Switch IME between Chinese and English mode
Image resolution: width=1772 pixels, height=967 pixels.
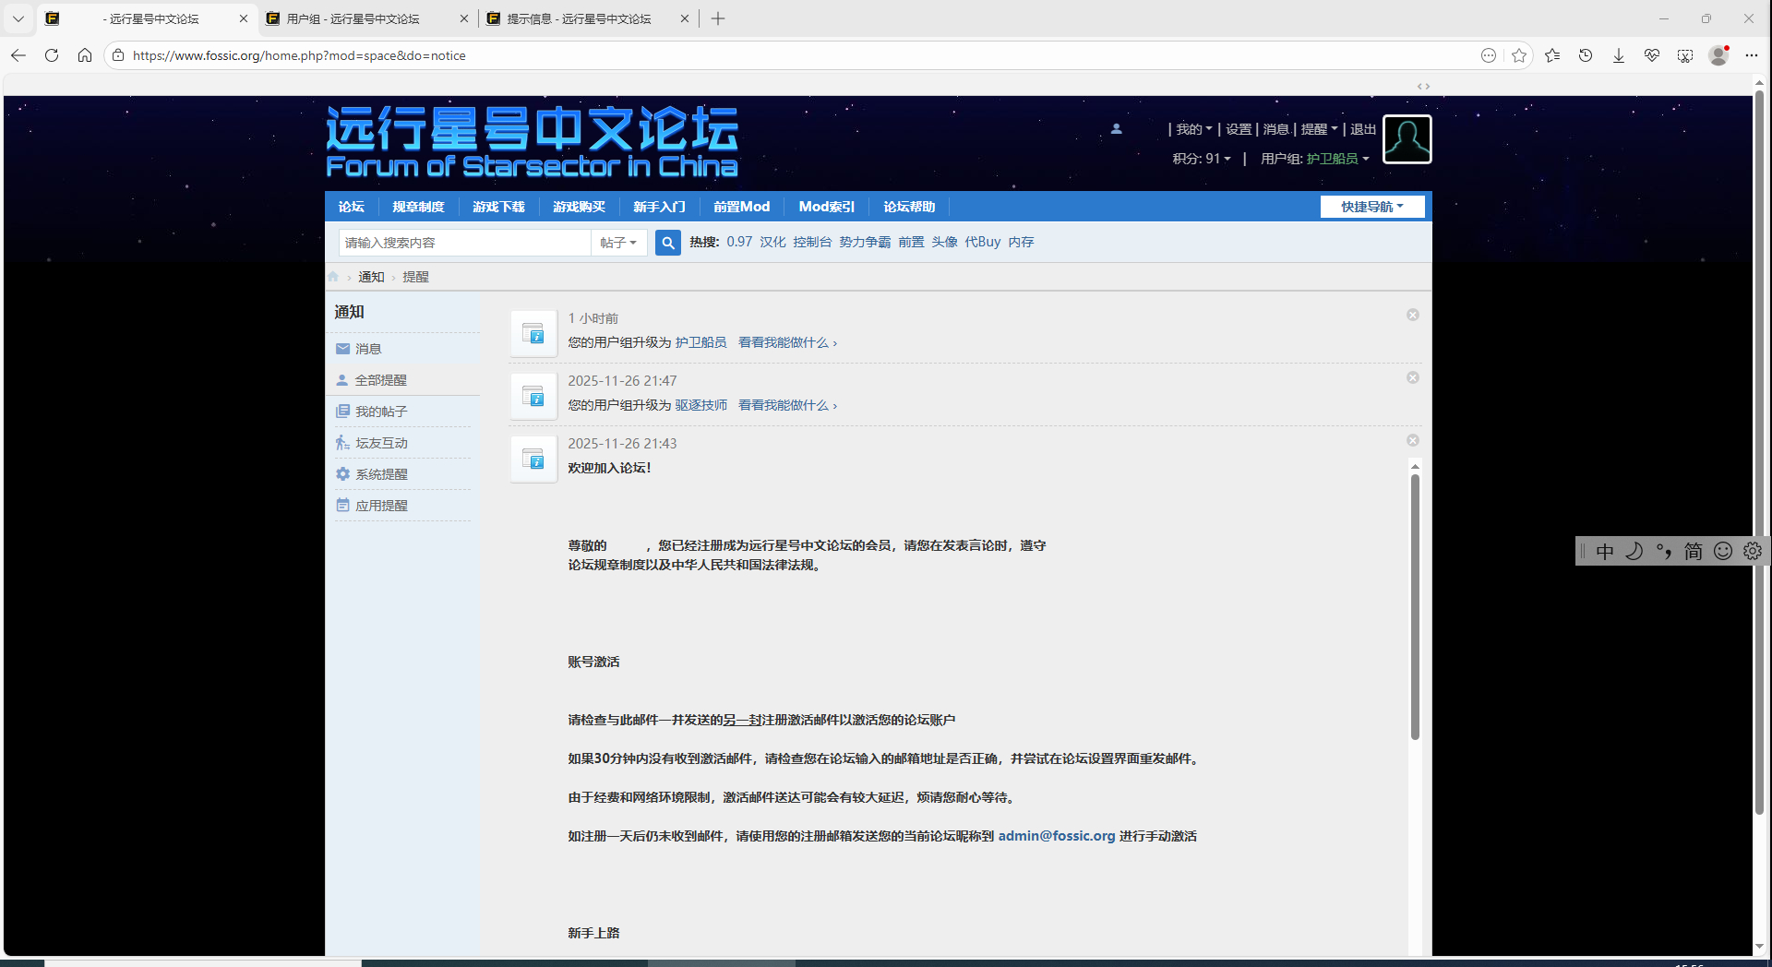pyautogui.click(x=1606, y=551)
